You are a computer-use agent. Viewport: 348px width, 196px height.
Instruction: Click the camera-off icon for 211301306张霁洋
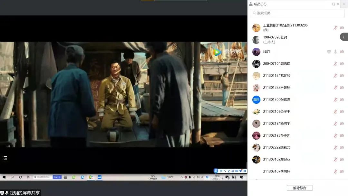click(342, 100)
